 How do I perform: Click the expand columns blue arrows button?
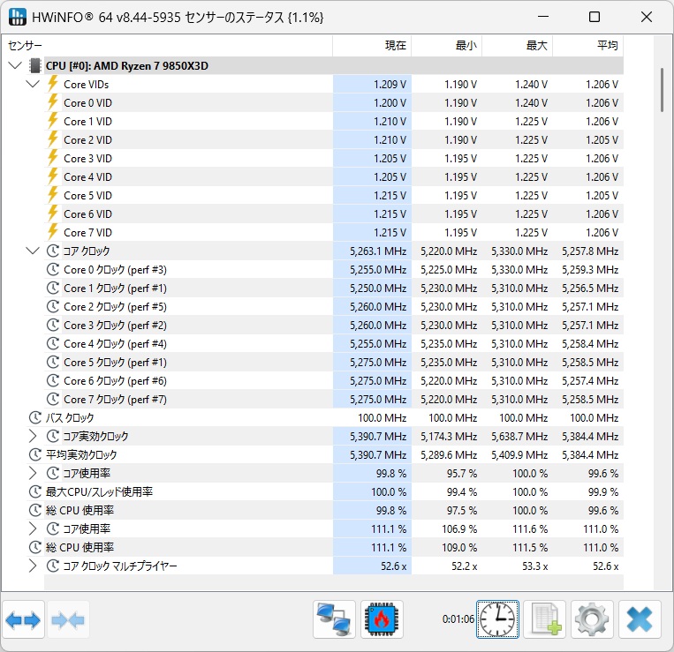(x=23, y=620)
